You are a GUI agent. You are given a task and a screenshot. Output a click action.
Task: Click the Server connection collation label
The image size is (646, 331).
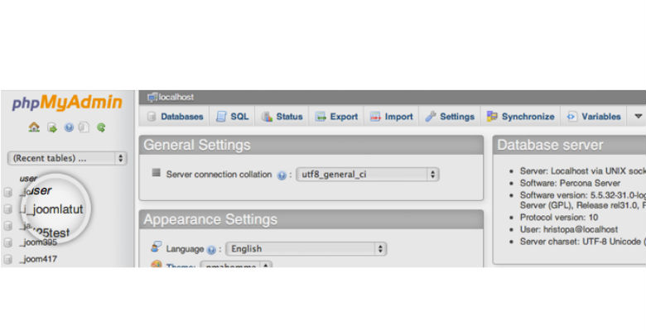tap(219, 175)
